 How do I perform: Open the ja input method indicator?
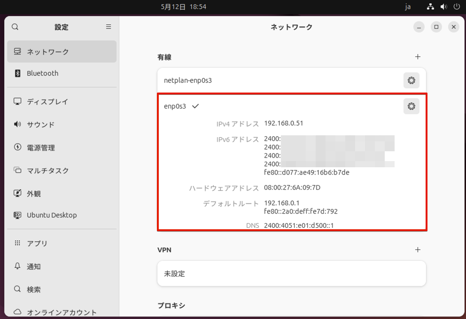click(x=408, y=7)
